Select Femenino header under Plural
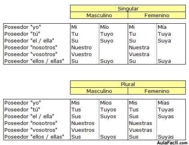The width and height of the screenshot is (189, 145). point(157,91)
